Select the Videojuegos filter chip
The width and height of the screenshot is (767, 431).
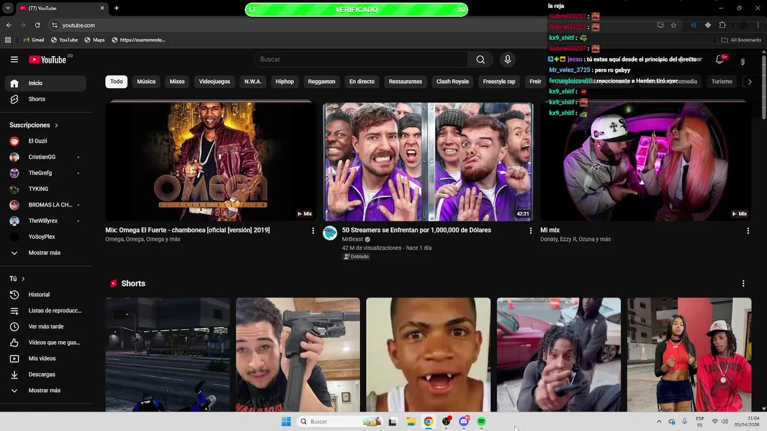(x=215, y=81)
